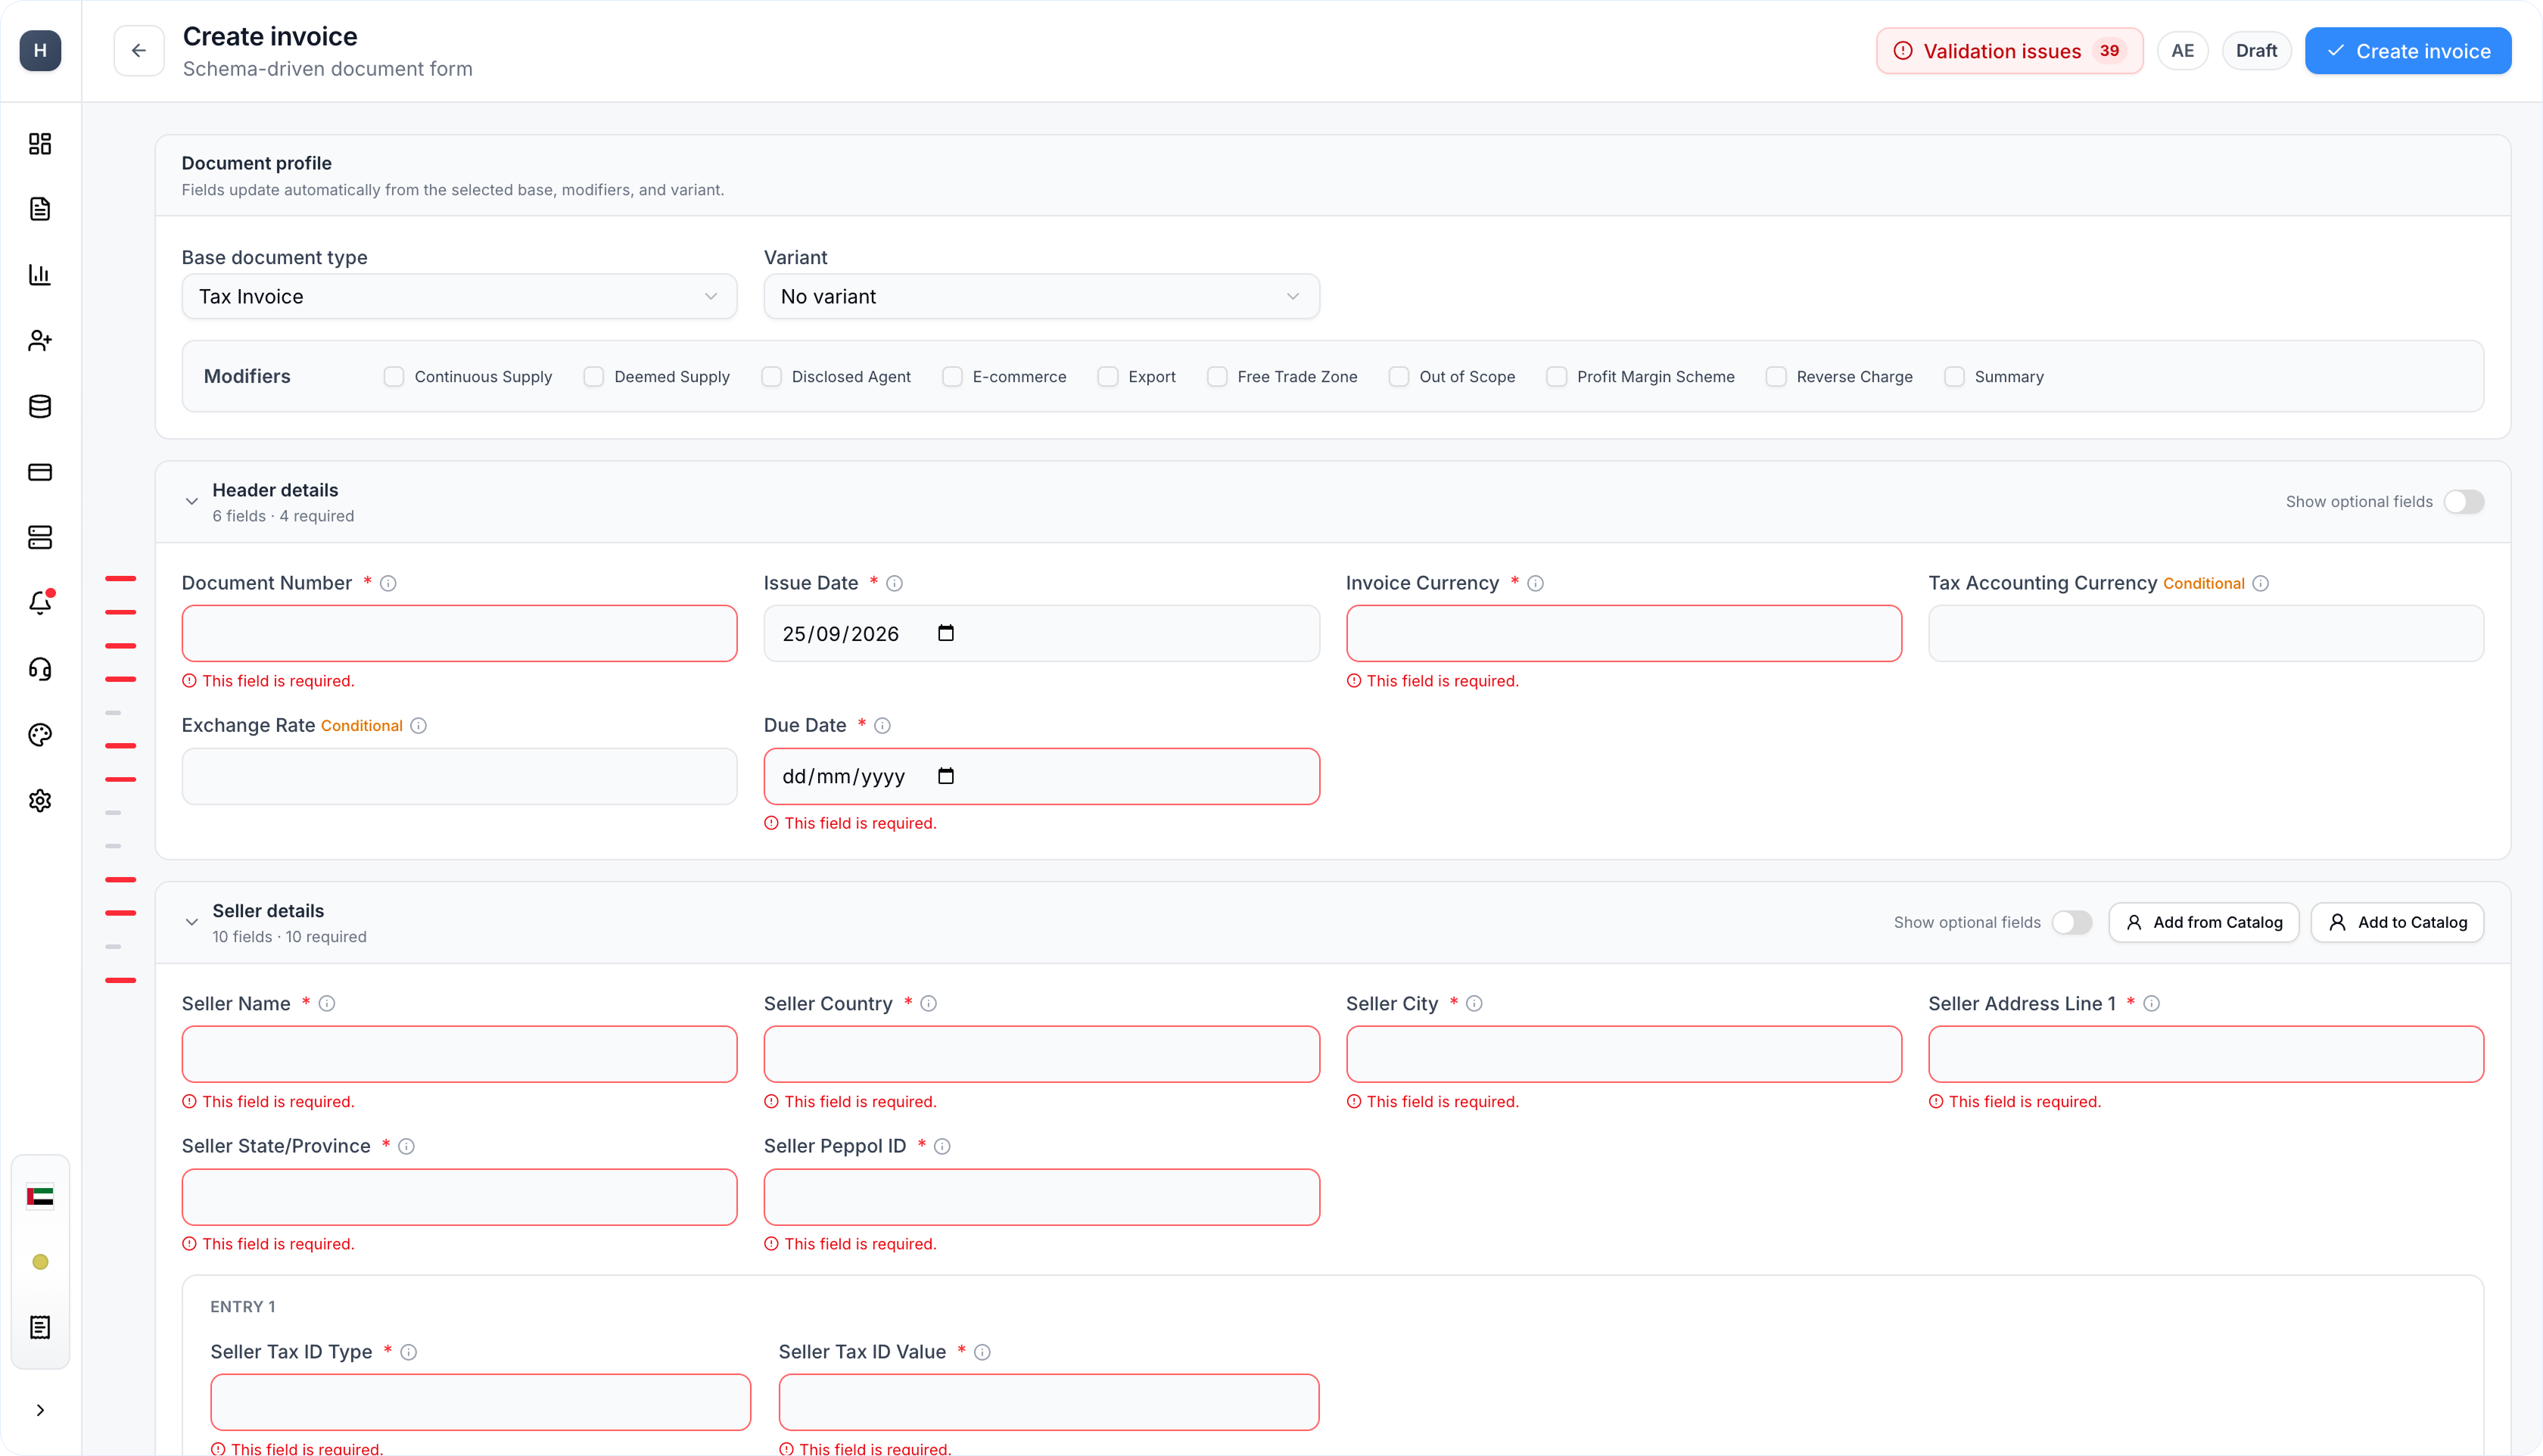Open the palette theme icon
Image resolution: width=2543 pixels, height=1456 pixels.
[x=40, y=735]
